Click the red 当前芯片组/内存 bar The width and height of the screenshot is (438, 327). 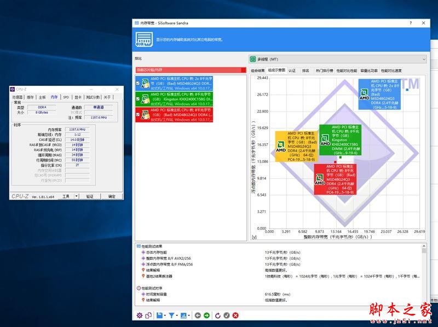tap(191, 70)
